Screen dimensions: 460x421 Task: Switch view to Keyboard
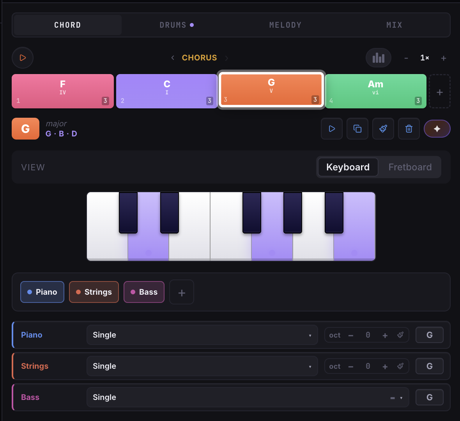[348, 167]
